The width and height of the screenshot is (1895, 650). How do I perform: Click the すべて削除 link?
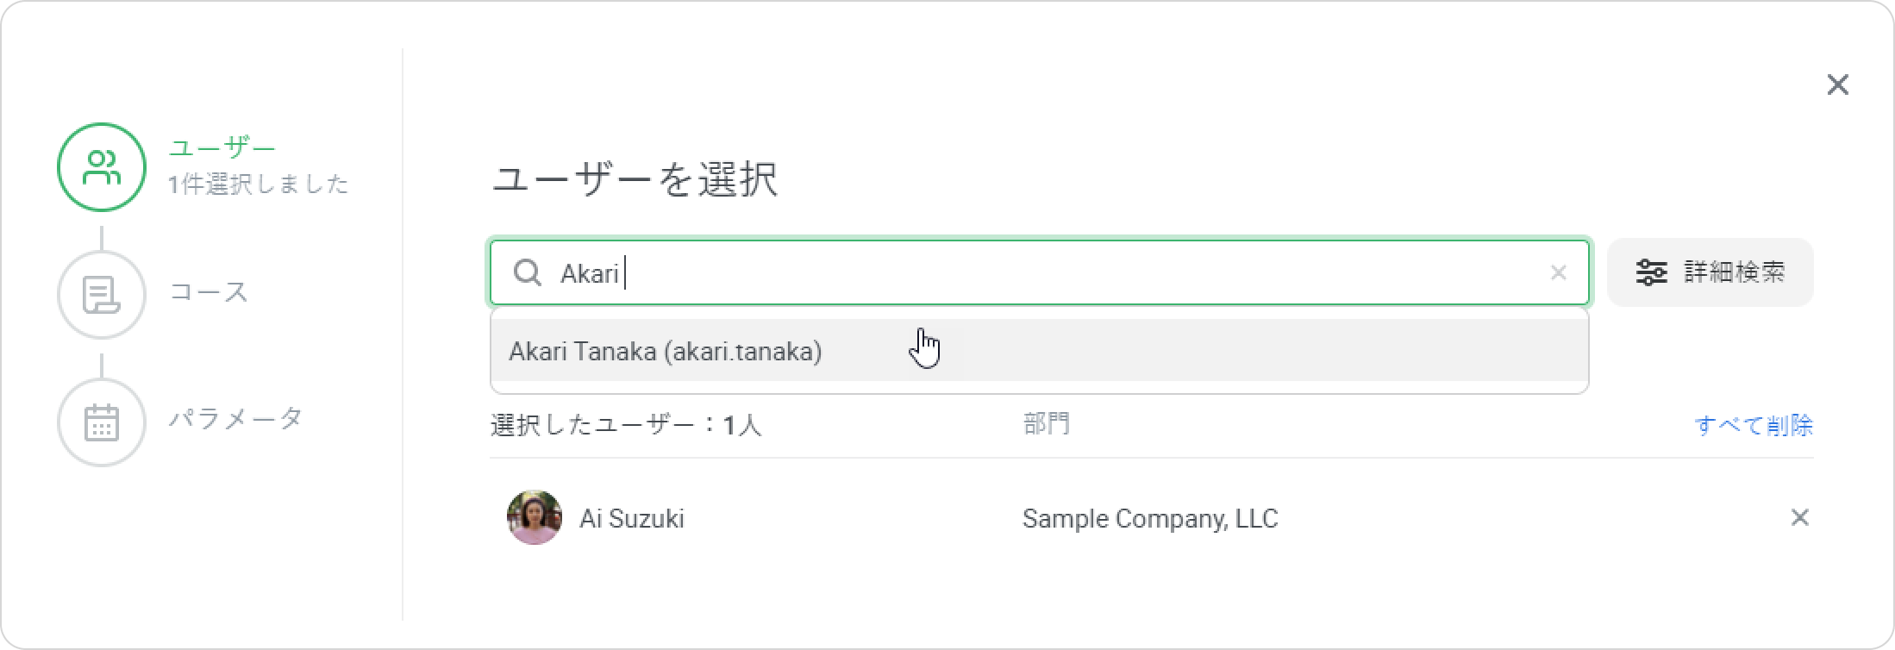pyautogui.click(x=1753, y=425)
